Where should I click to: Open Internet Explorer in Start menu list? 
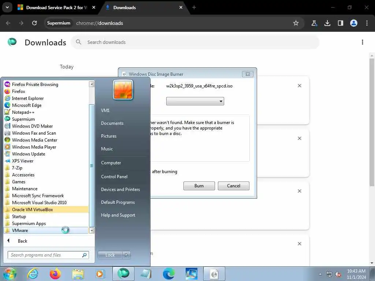46,98
